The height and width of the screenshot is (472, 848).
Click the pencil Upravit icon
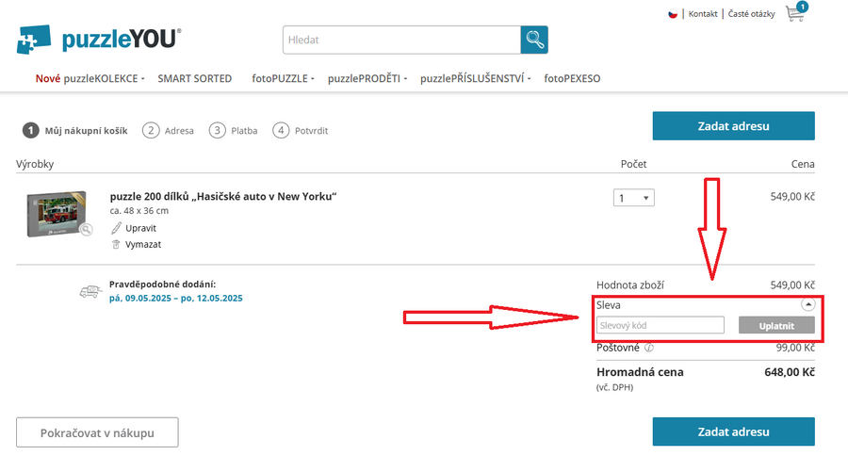pos(116,228)
